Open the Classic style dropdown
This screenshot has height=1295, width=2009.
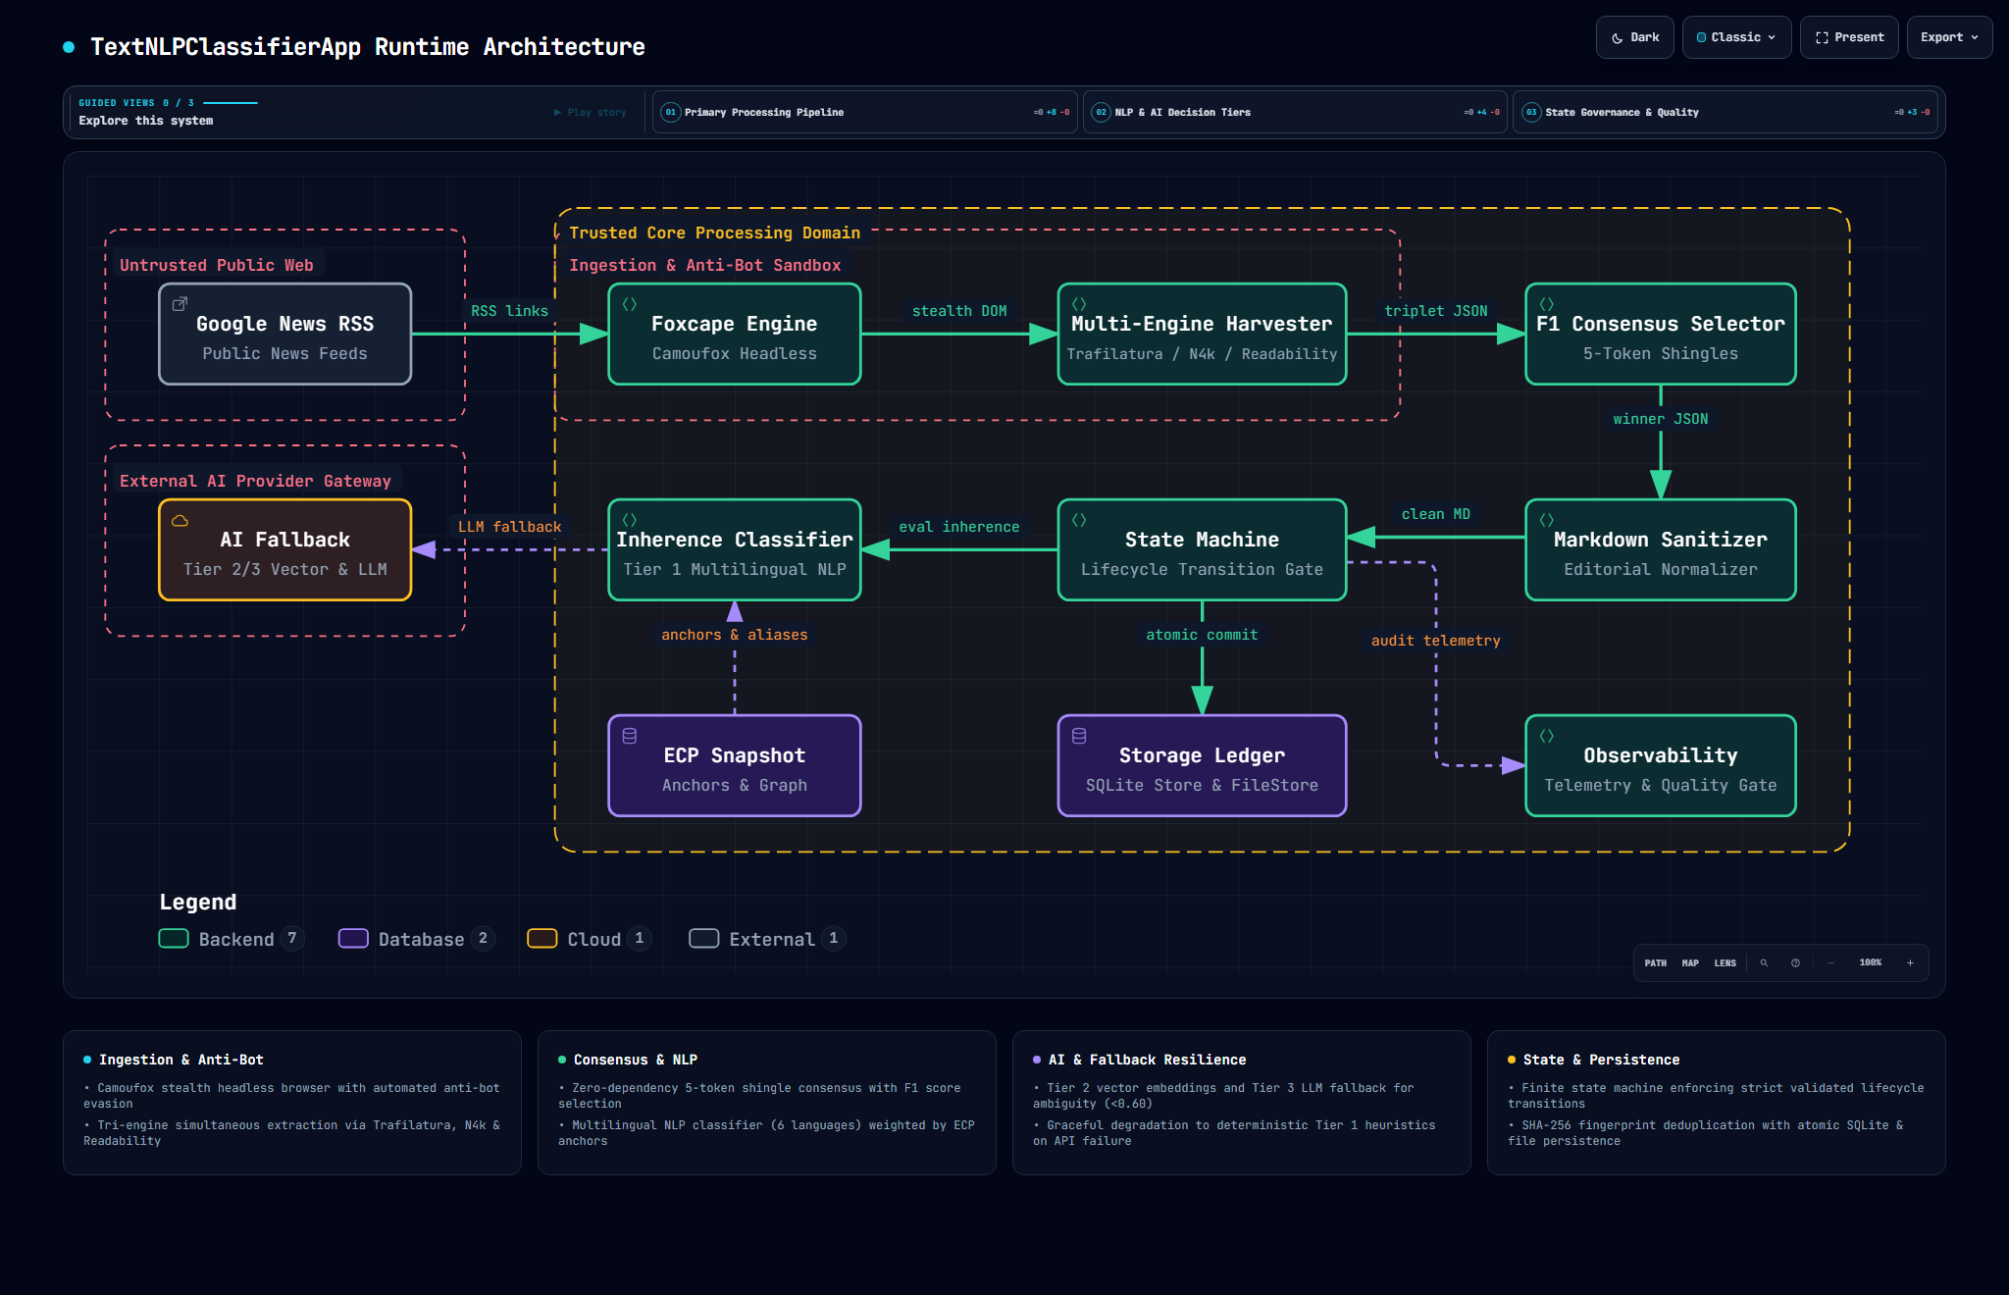[1736, 37]
